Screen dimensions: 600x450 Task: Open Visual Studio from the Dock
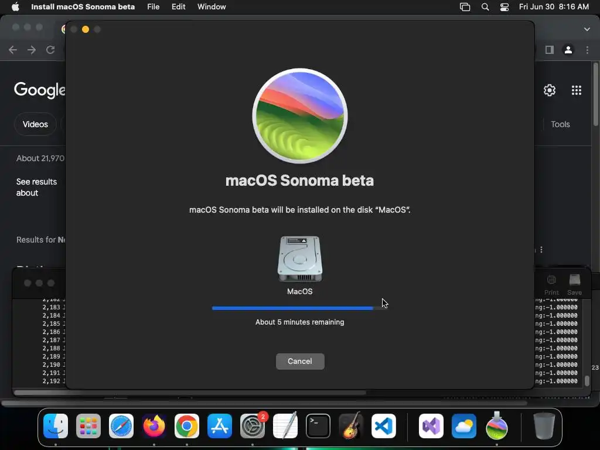click(x=431, y=426)
